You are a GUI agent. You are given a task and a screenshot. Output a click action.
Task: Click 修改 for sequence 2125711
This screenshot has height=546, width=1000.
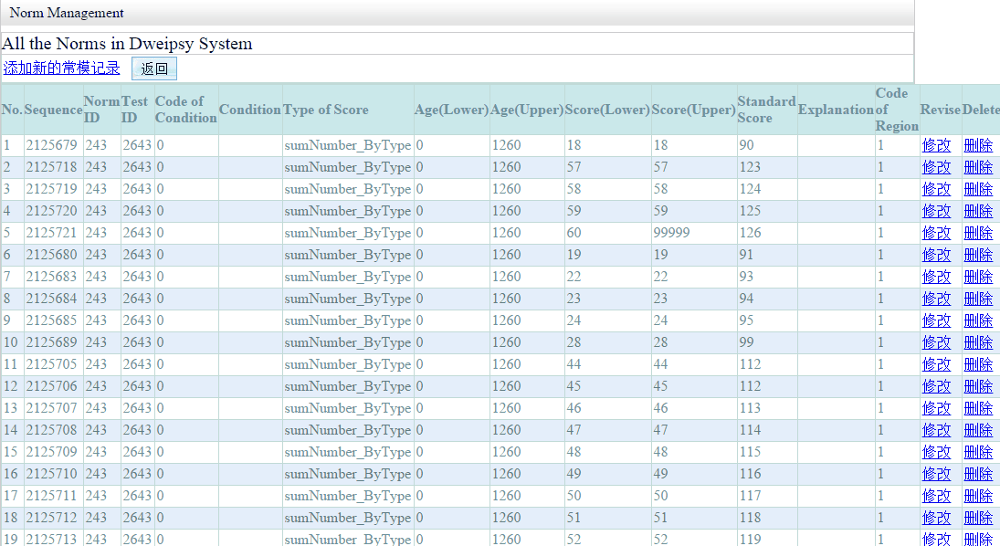(x=936, y=496)
